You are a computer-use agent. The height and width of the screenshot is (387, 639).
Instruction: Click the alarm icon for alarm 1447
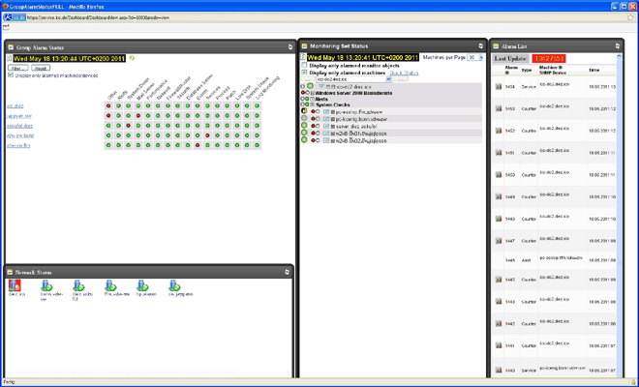pyautogui.click(x=499, y=240)
